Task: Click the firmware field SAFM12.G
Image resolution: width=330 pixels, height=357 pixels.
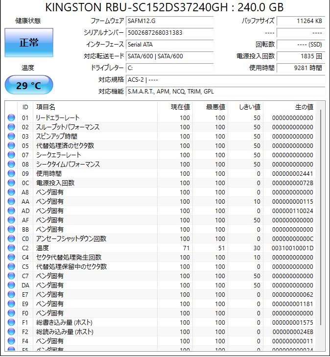Action: click(x=169, y=21)
